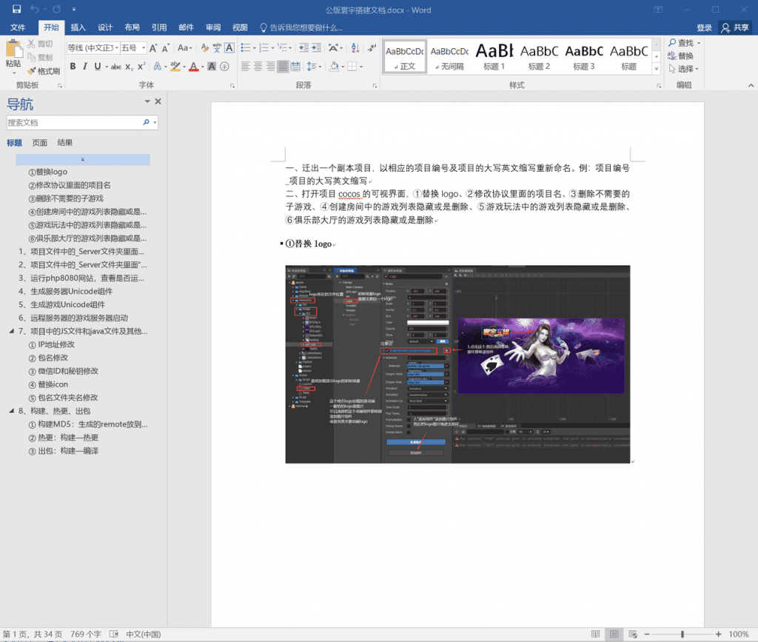Apply the 标题 1 heading style

(494, 56)
